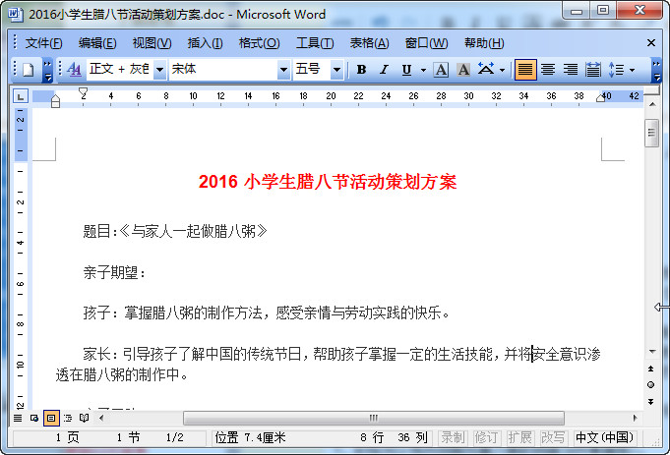
Task: Open the underline style dropdown arrow
Action: point(423,70)
